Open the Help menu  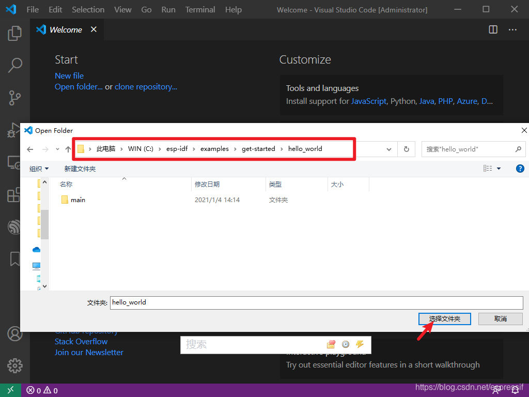(234, 9)
